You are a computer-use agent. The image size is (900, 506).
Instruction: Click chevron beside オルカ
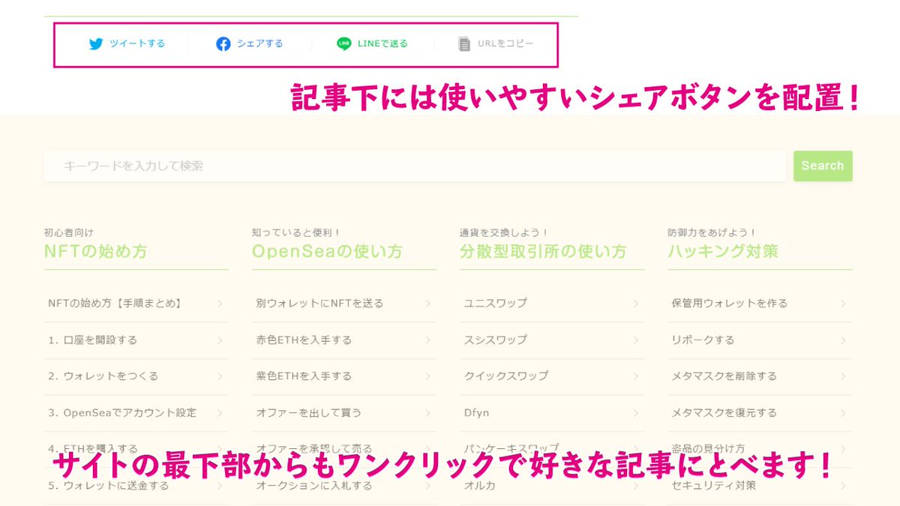pos(635,486)
